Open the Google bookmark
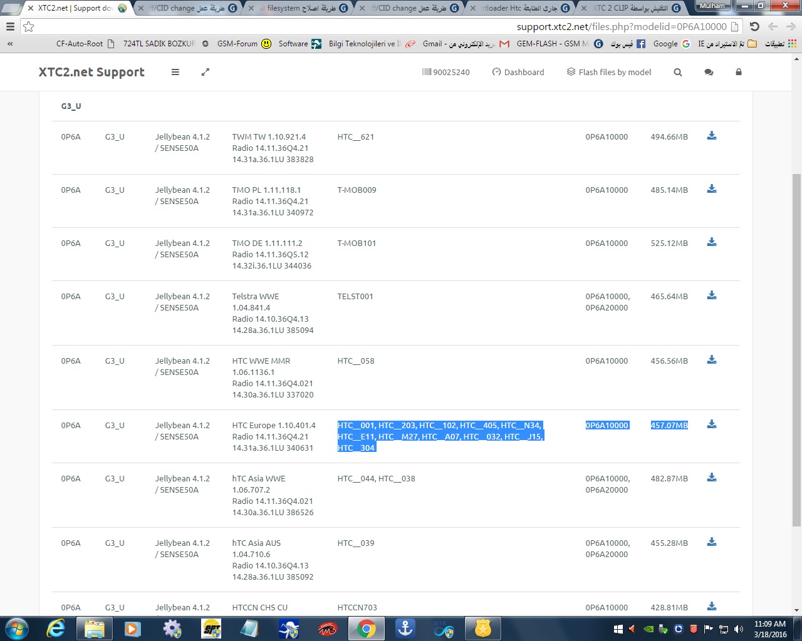This screenshot has height=641, width=802. click(x=672, y=44)
